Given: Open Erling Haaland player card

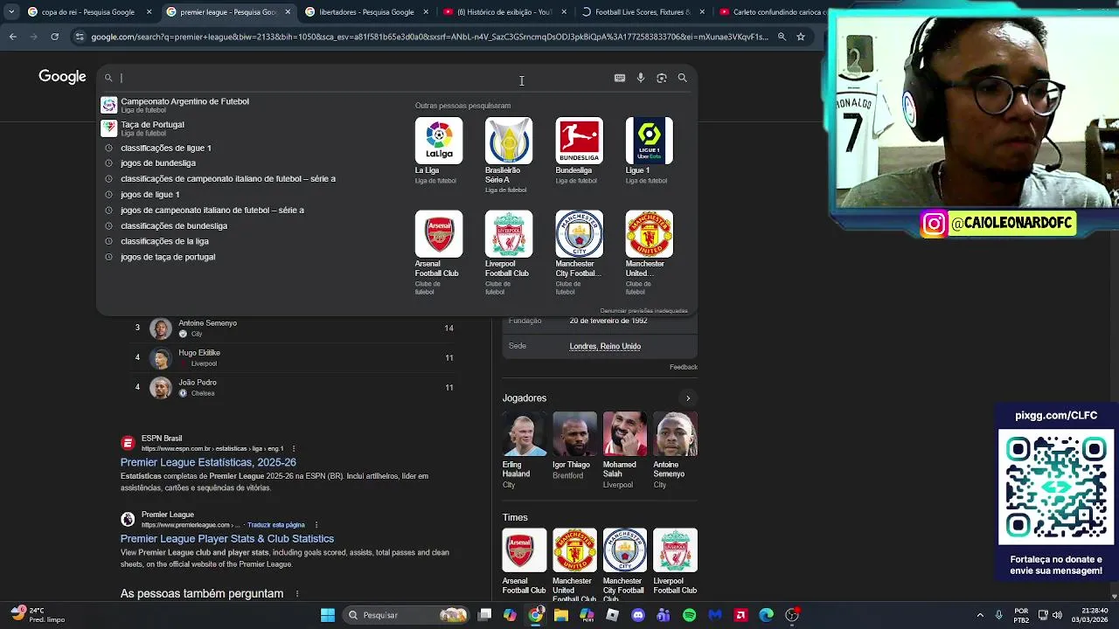Looking at the screenshot, I should point(524,451).
